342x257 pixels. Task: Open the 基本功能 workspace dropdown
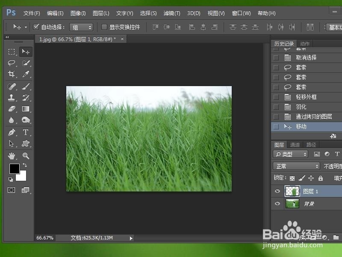click(x=334, y=27)
